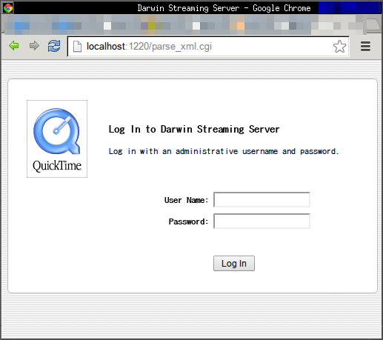Click inside the User Name field
Screen dimensions: 383x340
point(262,200)
